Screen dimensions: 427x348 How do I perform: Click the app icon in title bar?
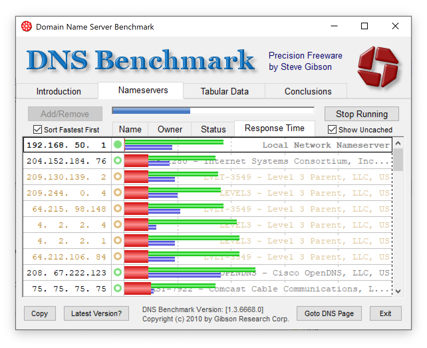pyautogui.click(x=27, y=26)
